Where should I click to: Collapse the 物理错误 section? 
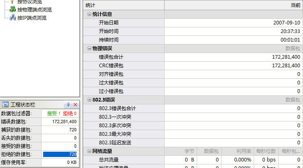click(x=89, y=49)
